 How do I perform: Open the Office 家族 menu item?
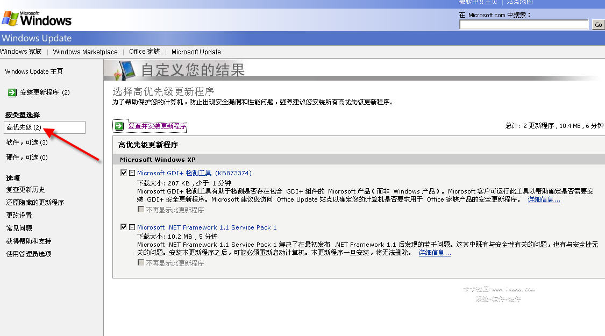pos(144,52)
